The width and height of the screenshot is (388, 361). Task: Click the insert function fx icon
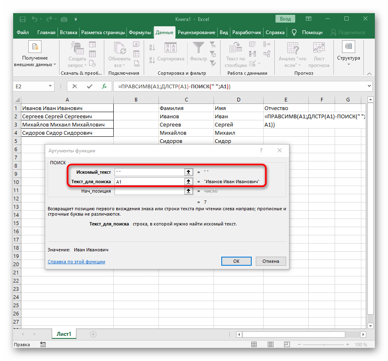104,86
